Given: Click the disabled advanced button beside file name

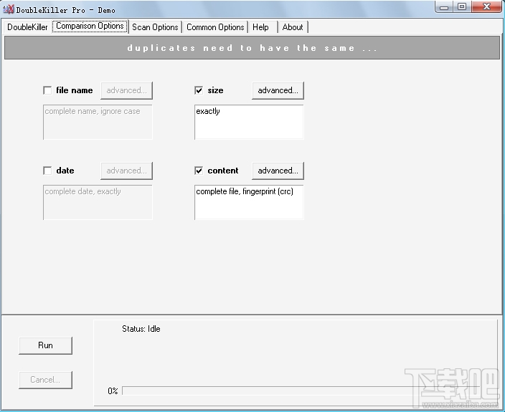Looking at the screenshot, I should click(126, 90).
